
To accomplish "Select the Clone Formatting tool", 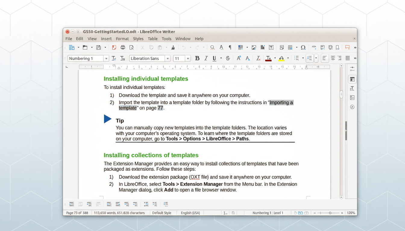I will pyautogui.click(x=173, y=47).
